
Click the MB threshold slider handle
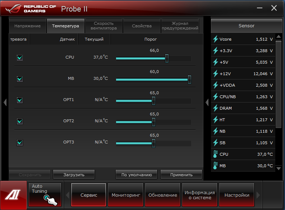click(x=189, y=79)
